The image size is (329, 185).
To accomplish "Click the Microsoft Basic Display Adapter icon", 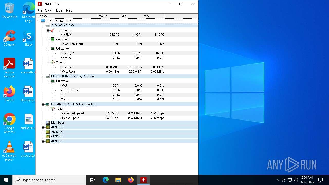I will (x=48, y=76).
